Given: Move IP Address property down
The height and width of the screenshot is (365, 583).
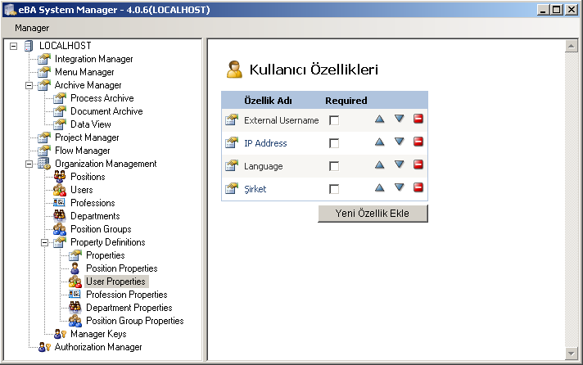Looking at the screenshot, I should coord(399,142).
